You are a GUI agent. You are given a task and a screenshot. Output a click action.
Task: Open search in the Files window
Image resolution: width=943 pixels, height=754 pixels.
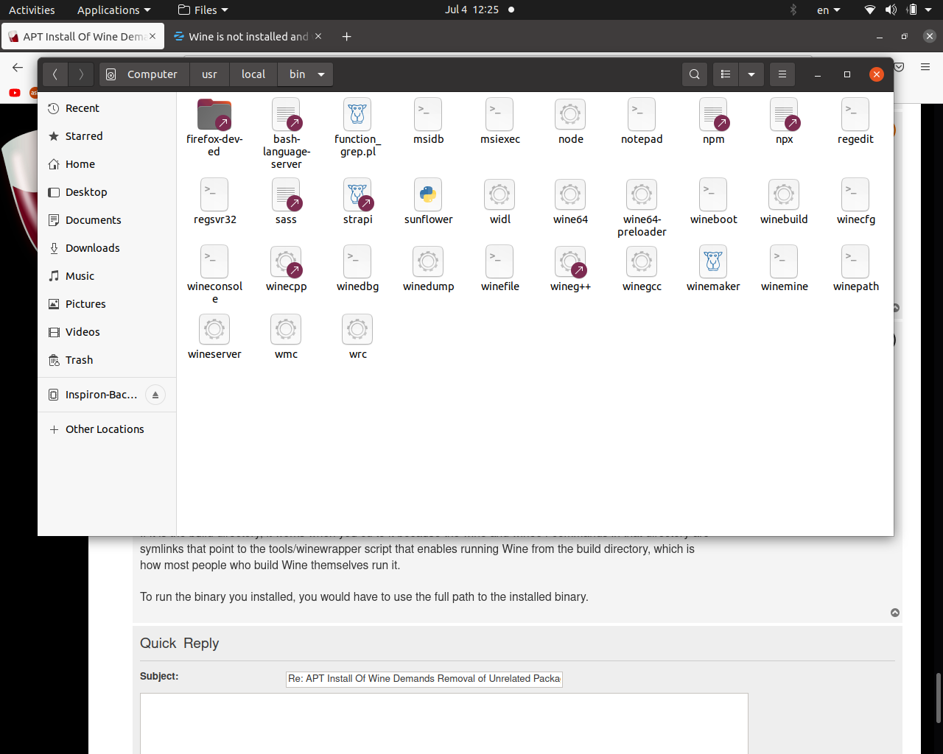click(x=694, y=74)
